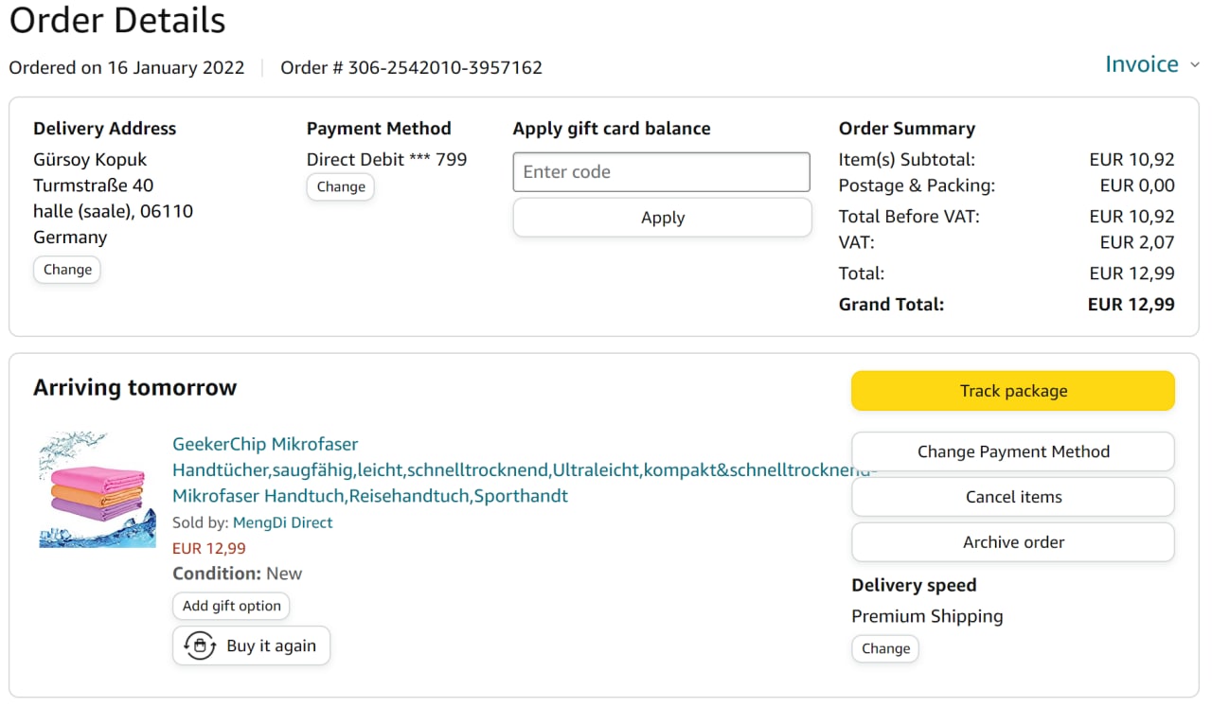Archive order using its button

pyautogui.click(x=1012, y=542)
